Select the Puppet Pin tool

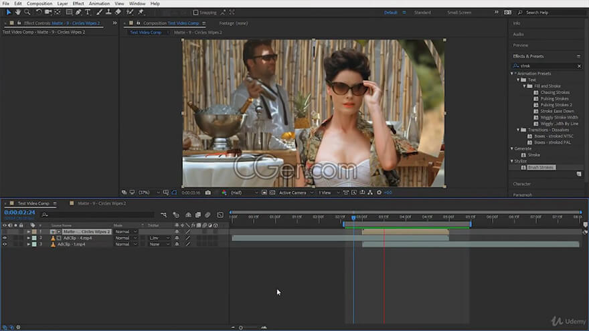[x=141, y=13]
